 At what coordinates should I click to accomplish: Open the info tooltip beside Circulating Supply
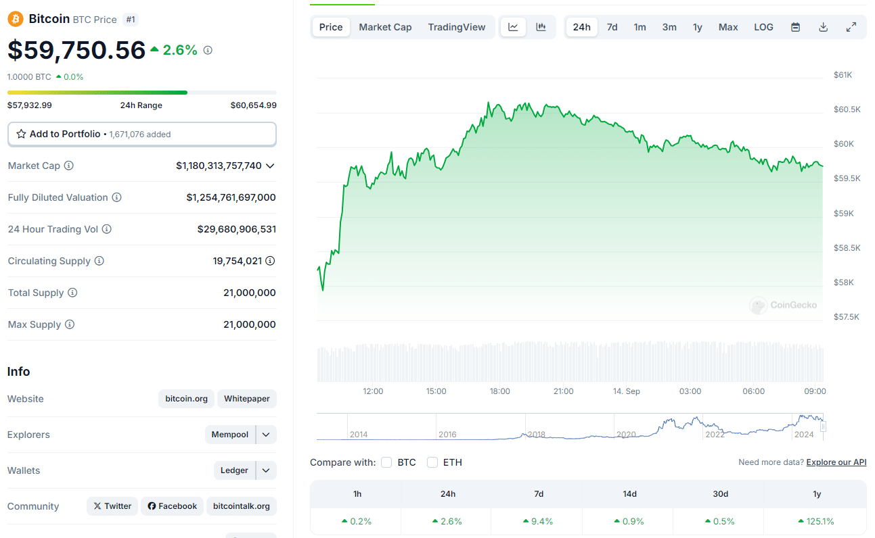[x=99, y=261]
